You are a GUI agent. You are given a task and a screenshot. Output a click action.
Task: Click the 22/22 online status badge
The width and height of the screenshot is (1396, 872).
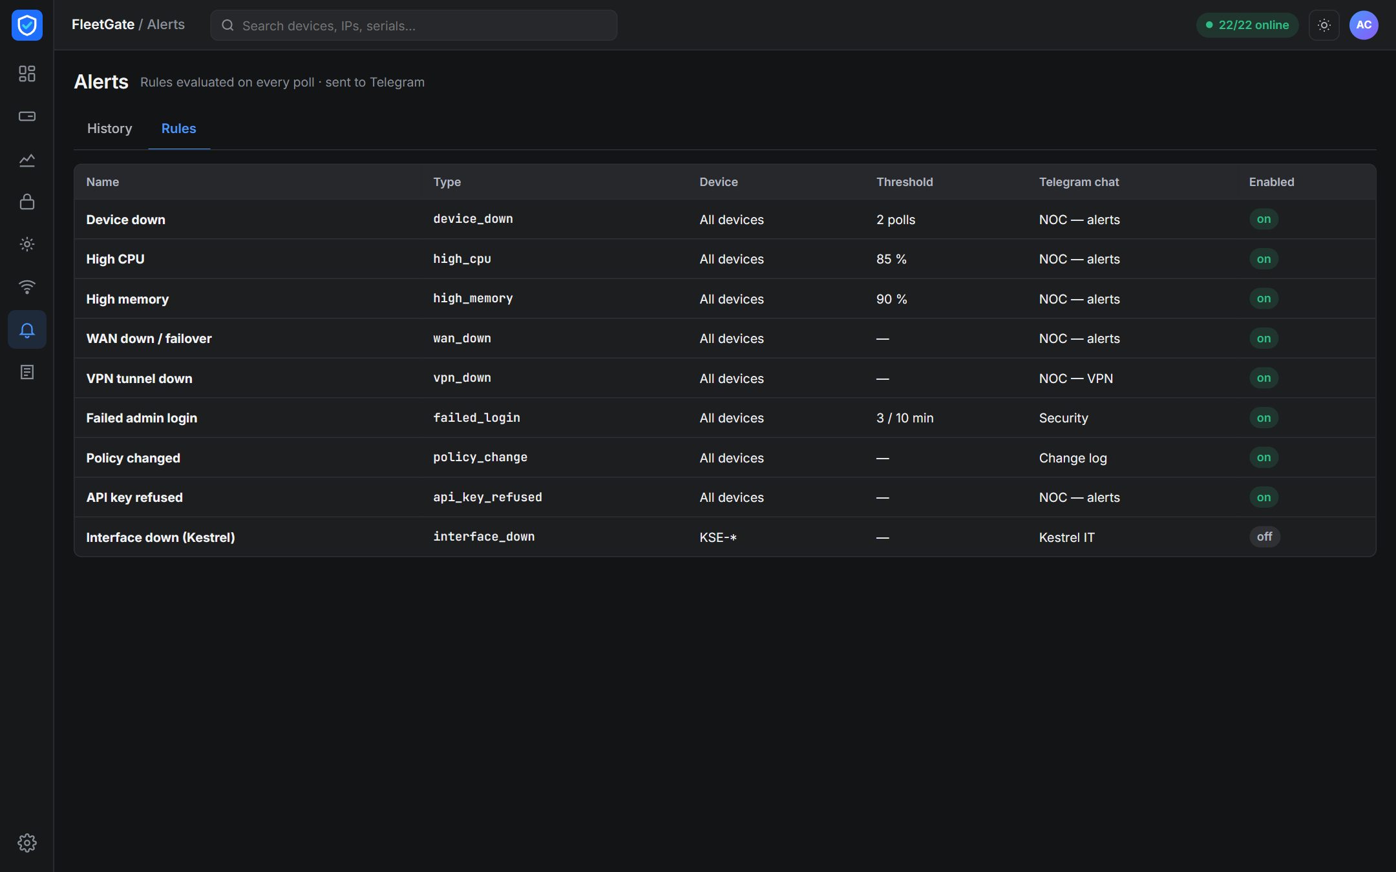[x=1247, y=25]
